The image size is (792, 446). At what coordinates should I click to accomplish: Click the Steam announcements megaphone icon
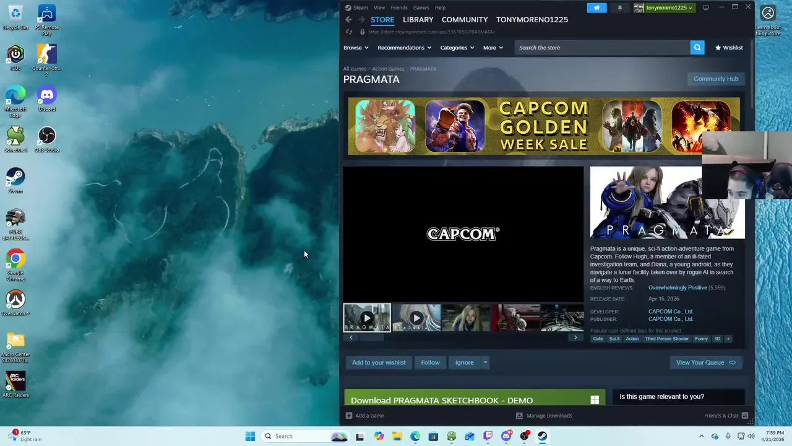click(x=596, y=7)
